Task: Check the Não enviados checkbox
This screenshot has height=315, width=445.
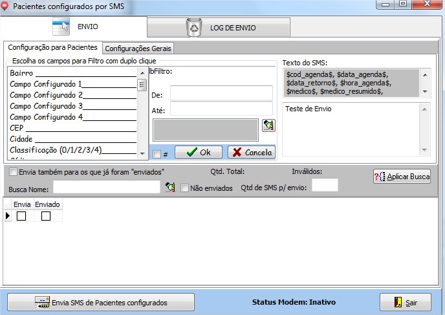Action: pos(185,188)
